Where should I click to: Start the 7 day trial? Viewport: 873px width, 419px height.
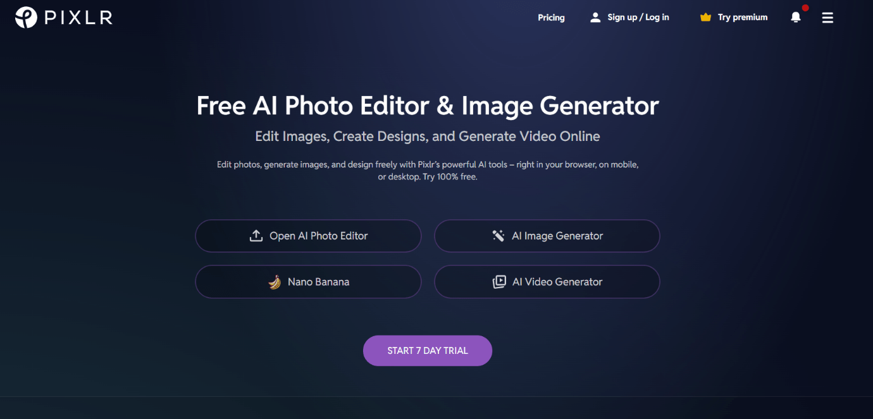(428, 351)
